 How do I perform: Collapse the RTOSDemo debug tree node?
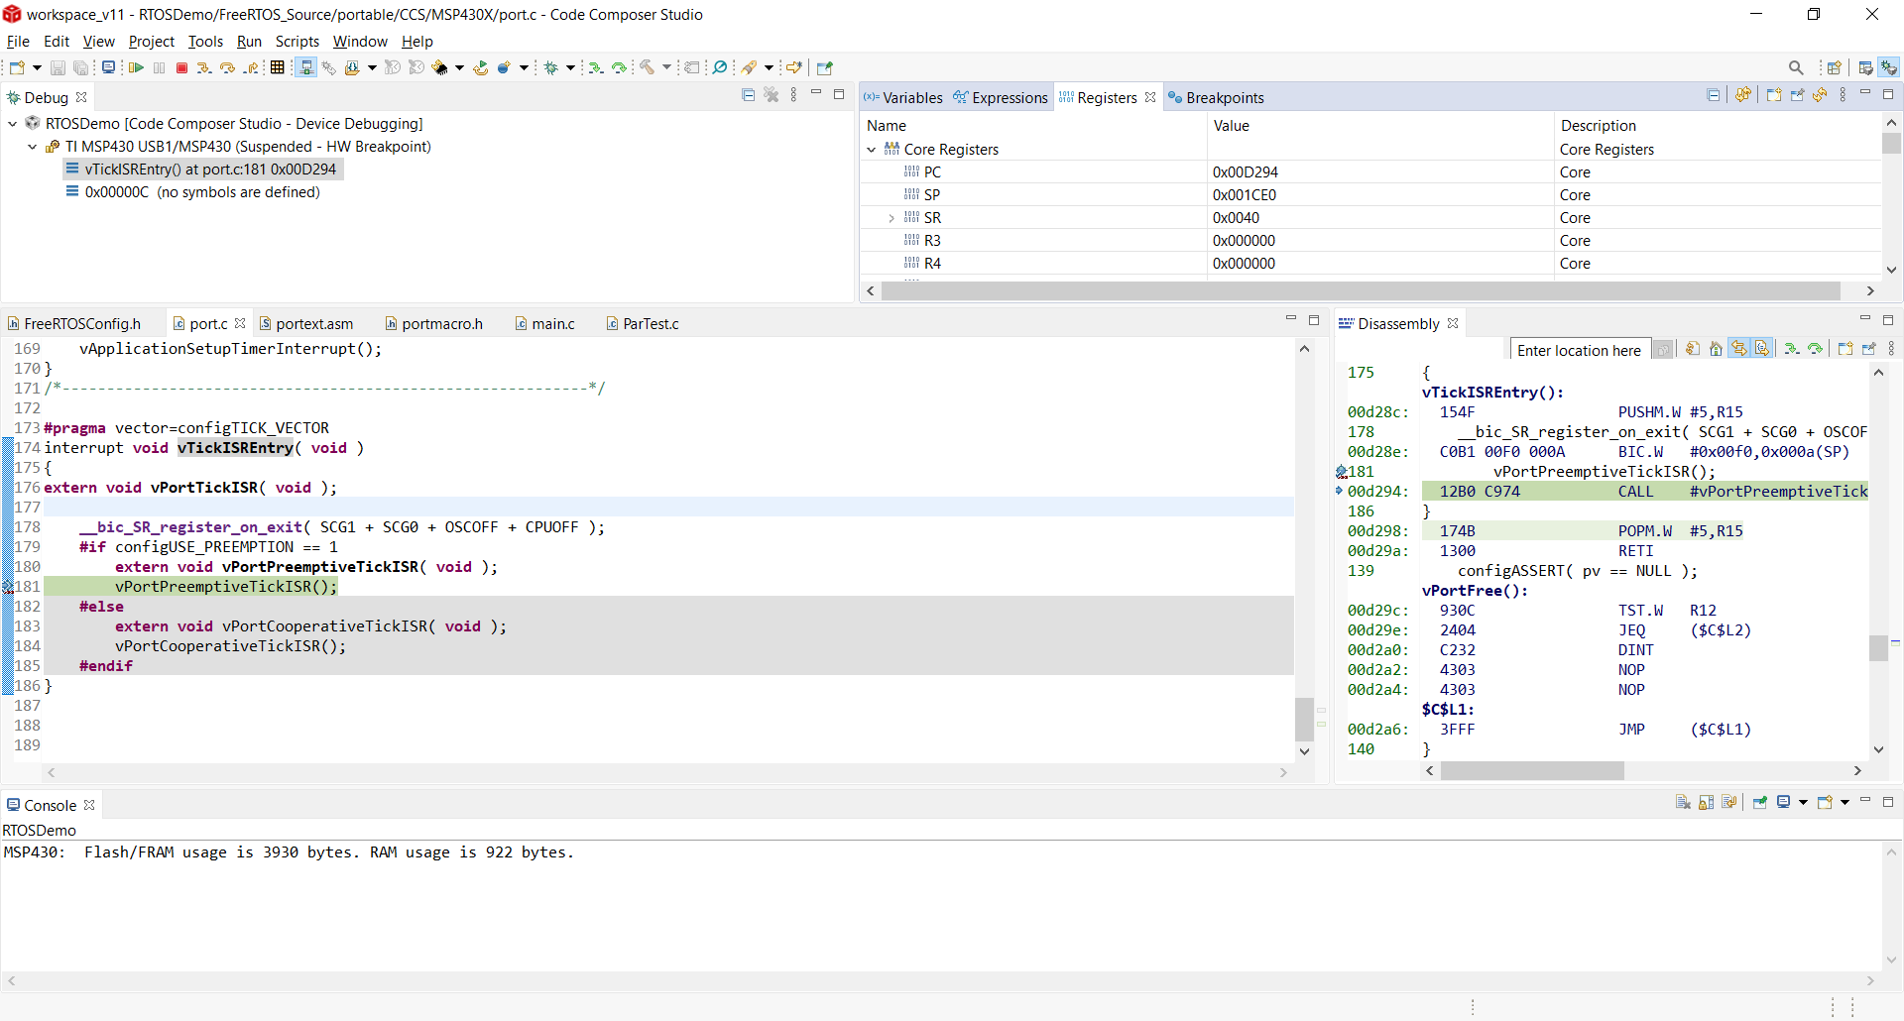13,124
